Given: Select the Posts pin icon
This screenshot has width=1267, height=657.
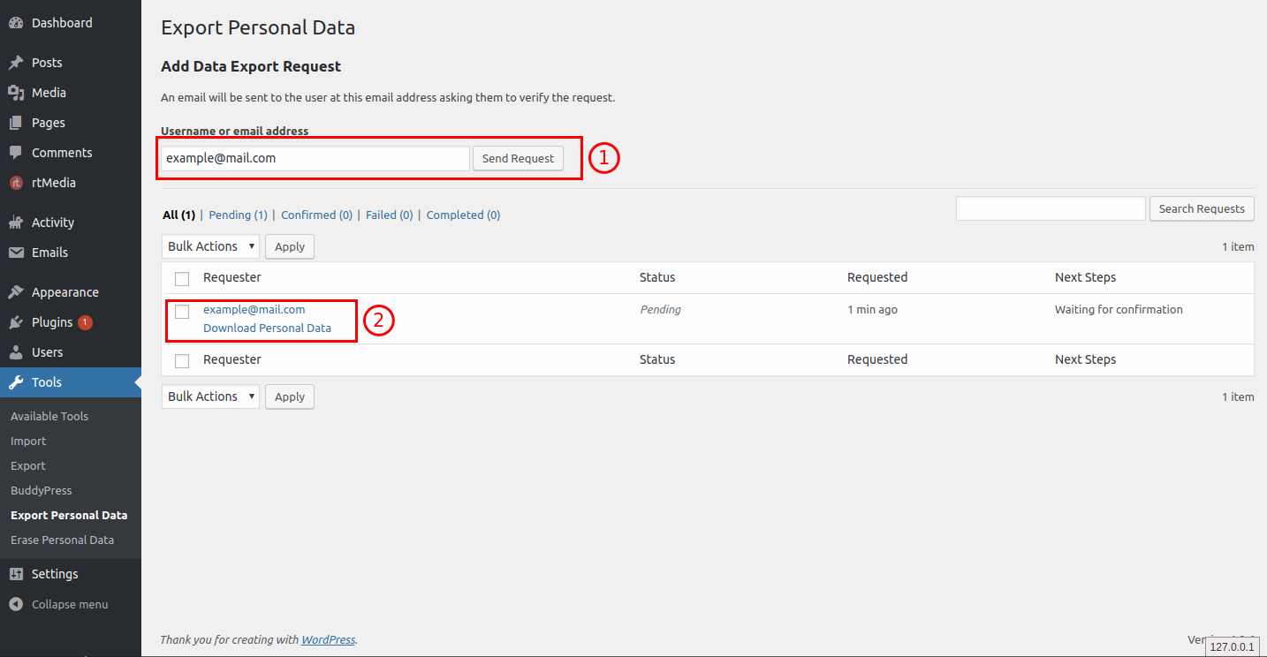Looking at the screenshot, I should tap(16, 62).
